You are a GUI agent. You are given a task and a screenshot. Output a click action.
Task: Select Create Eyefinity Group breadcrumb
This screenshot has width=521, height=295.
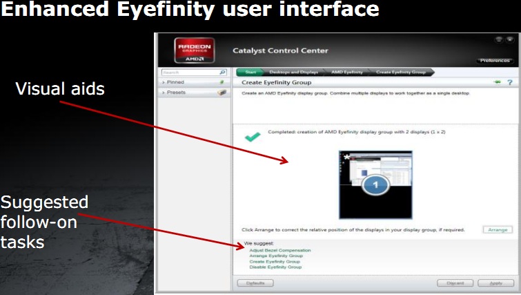coord(401,72)
